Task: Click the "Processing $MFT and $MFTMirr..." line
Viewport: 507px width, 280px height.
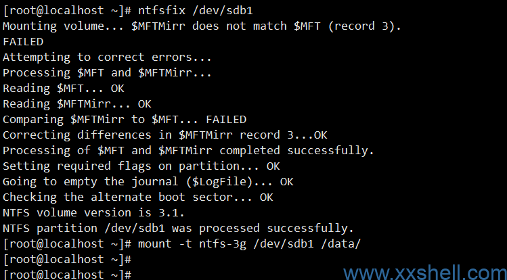Action: (x=107, y=73)
